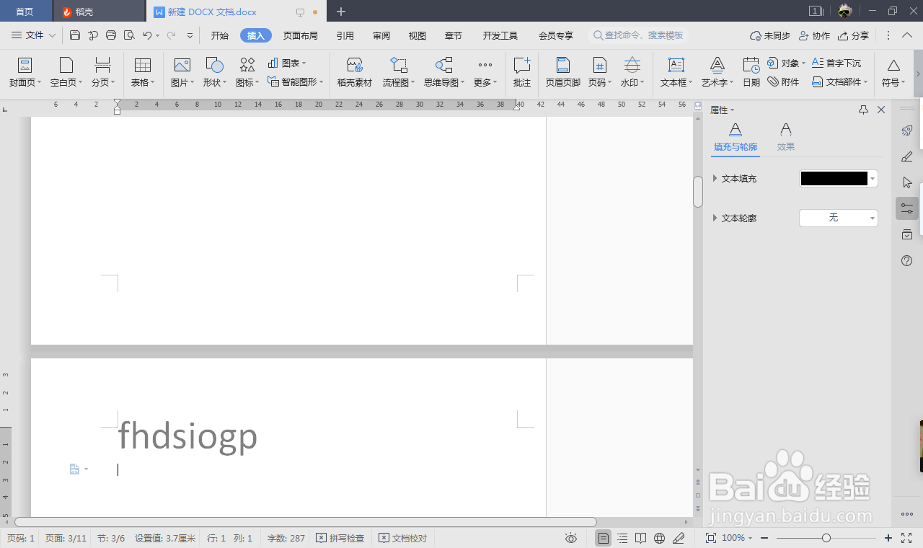Insert a drop cap (首字下沉)

[836, 63]
